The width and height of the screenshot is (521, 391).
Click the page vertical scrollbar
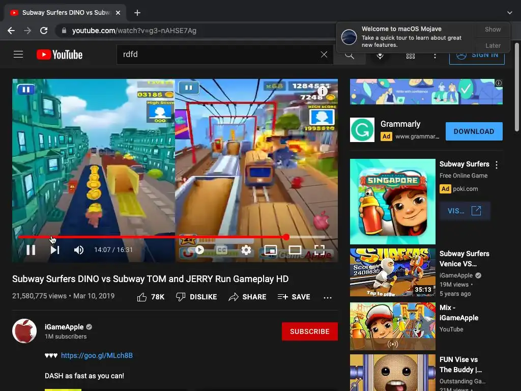pos(517,87)
